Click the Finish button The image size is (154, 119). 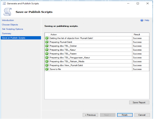click(125, 115)
